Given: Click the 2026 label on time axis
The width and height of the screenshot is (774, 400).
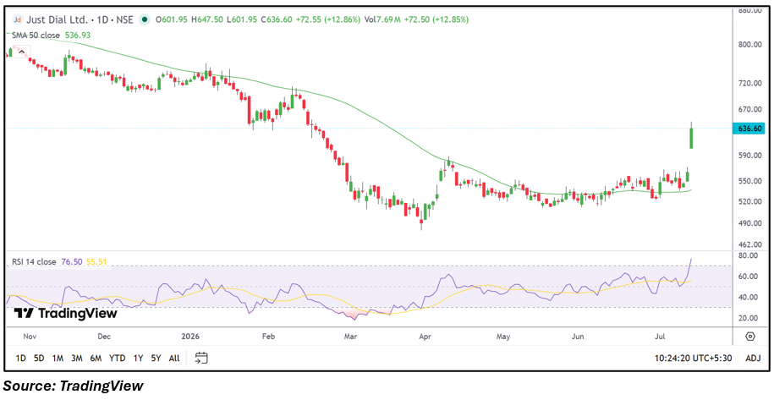Looking at the screenshot, I should [x=190, y=337].
